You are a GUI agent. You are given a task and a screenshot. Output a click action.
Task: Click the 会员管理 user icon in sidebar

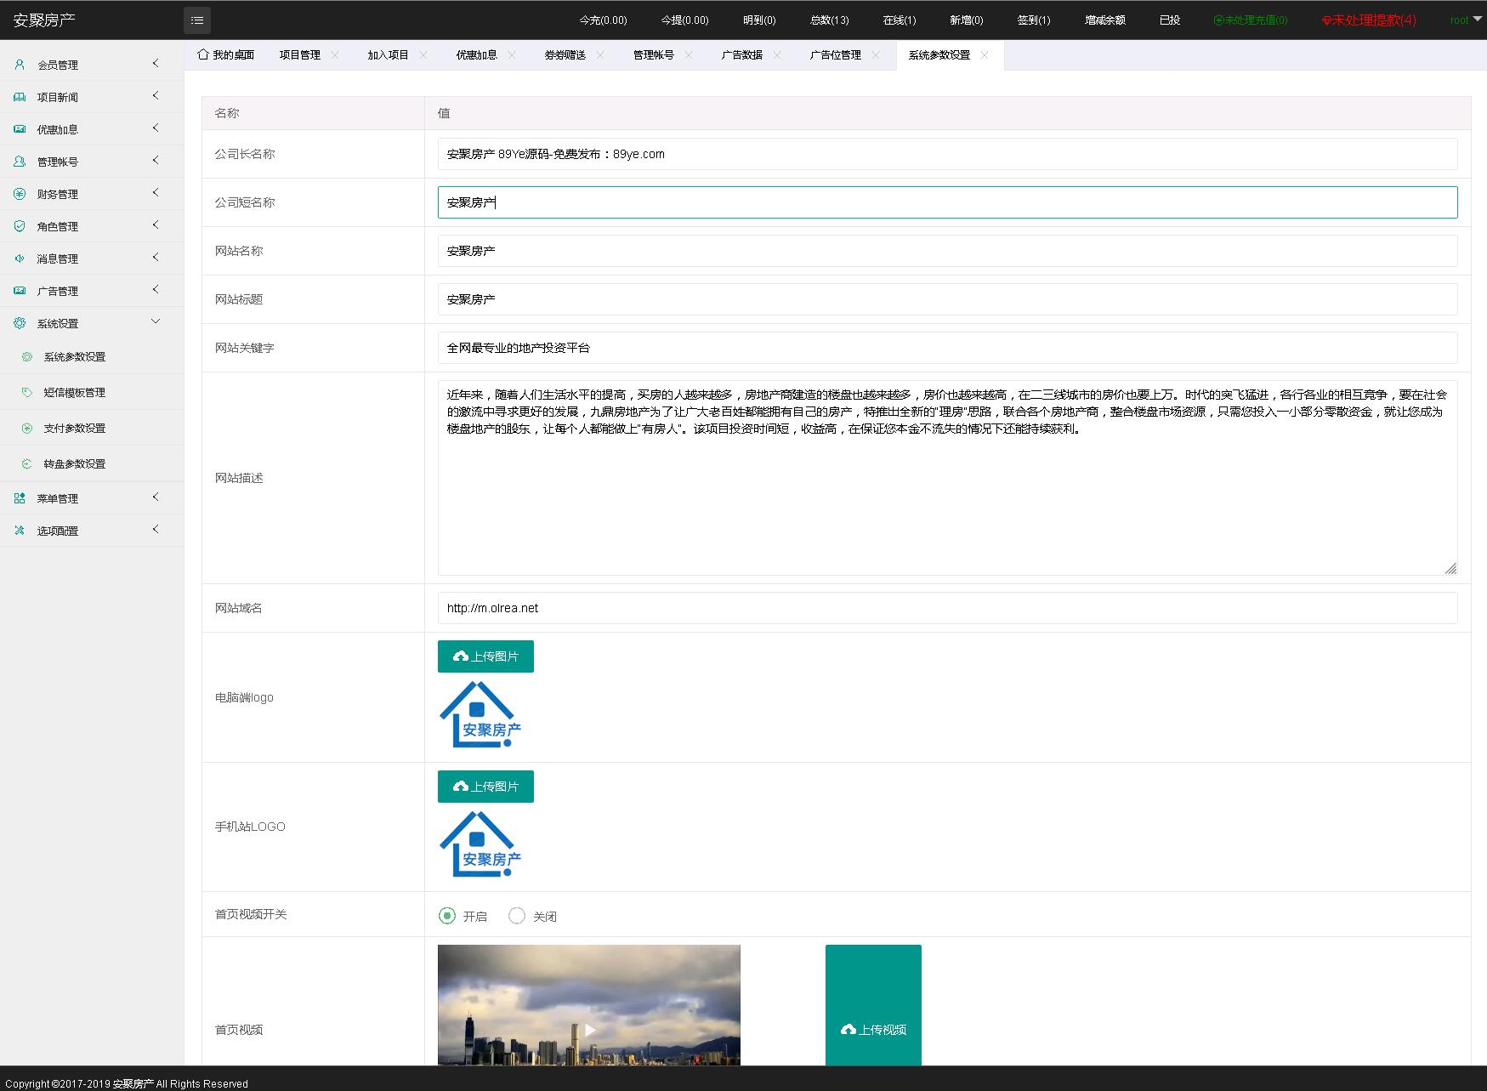pyautogui.click(x=20, y=65)
